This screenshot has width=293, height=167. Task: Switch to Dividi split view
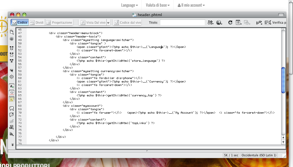(37, 22)
